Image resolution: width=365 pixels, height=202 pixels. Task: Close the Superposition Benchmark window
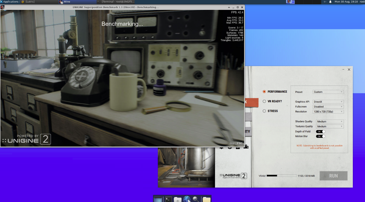tap(242, 7)
